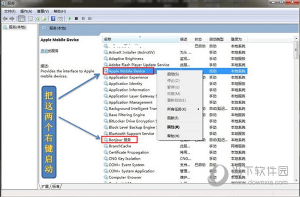The image size is (300, 197).
Task: Select the COM+ Event System service row
Action: tap(175, 165)
